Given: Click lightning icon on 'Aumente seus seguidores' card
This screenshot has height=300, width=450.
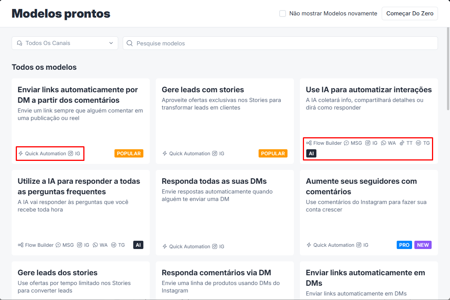Looking at the screenshot, I should (x=309, y=245).
